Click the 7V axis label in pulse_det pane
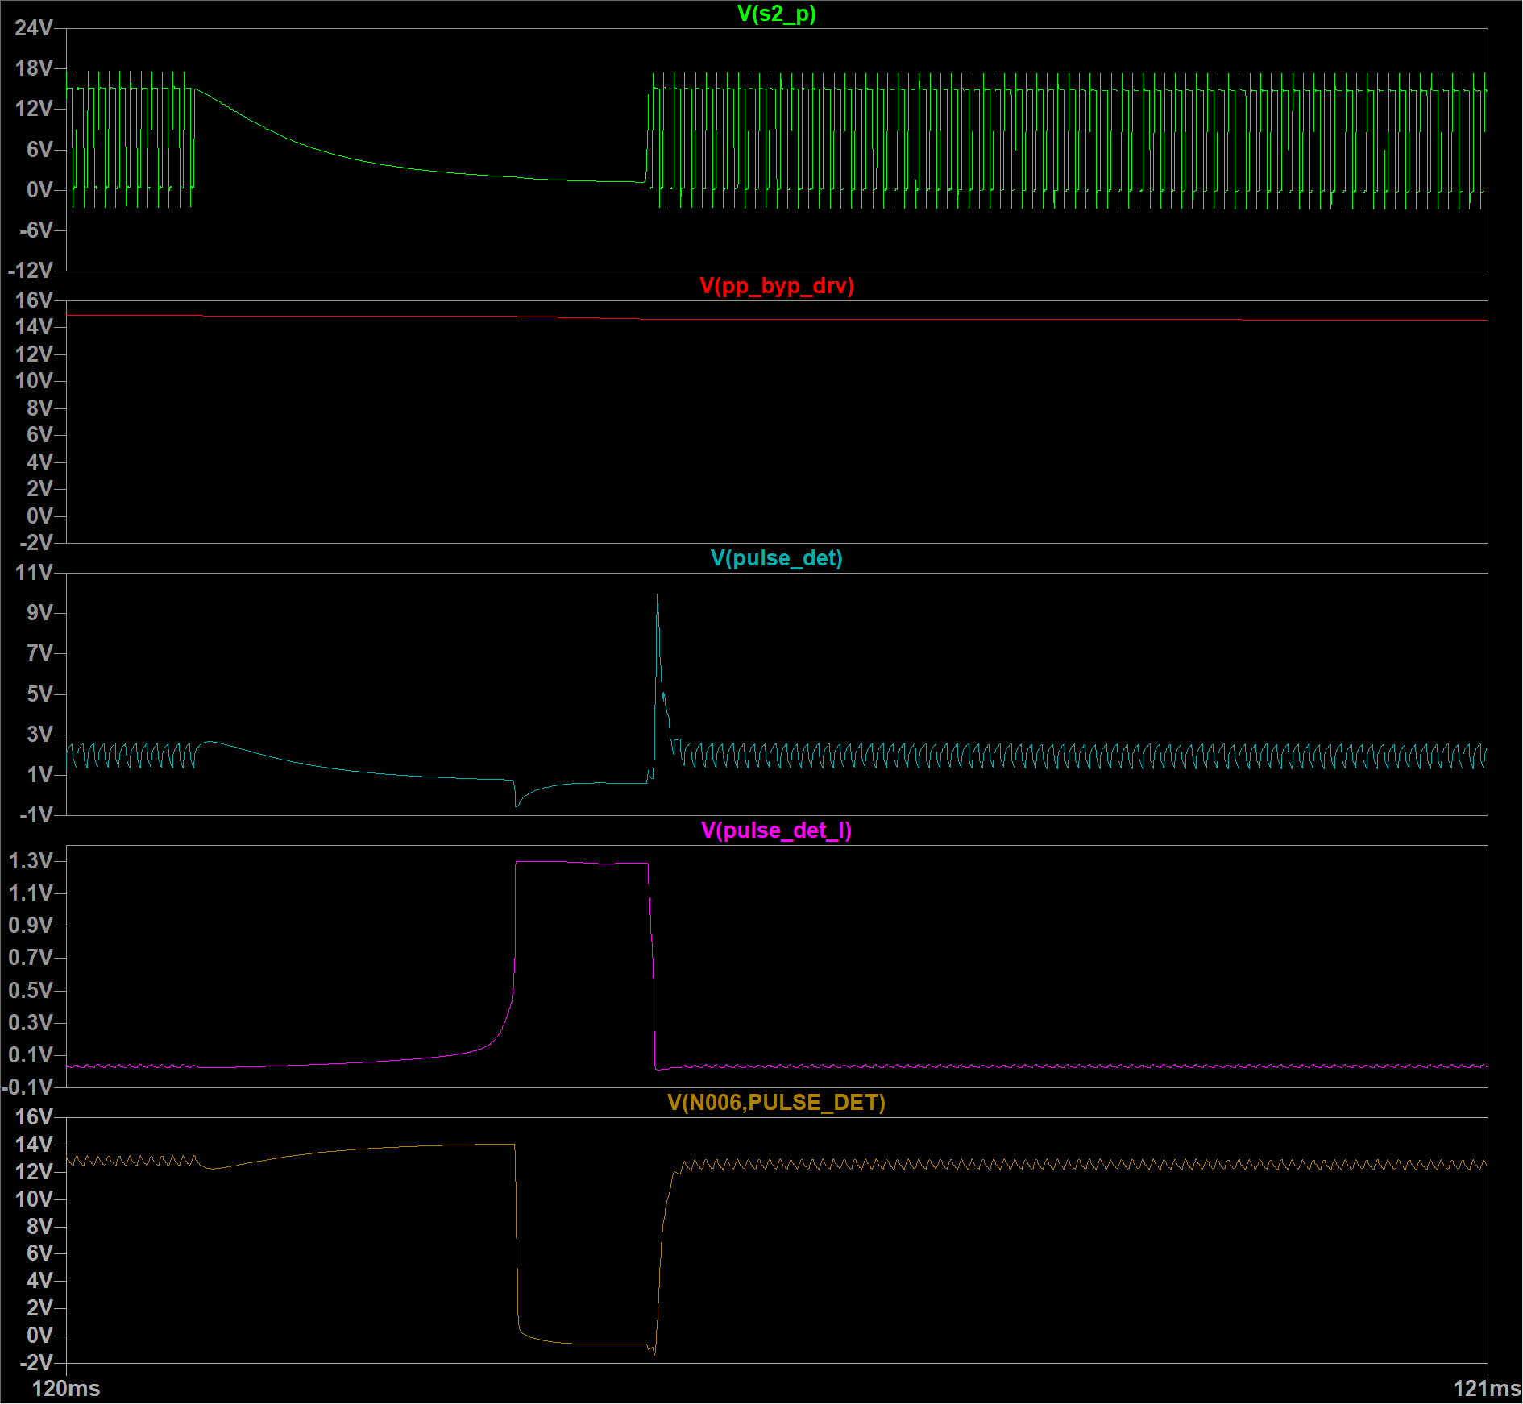The image size is (1523, 1404). pos(39,653)
